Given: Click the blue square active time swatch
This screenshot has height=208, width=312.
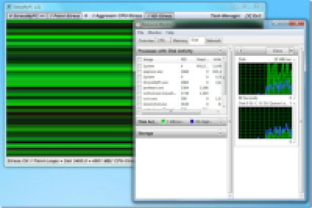Looking at the screenshot, I should tap(192, 121).
